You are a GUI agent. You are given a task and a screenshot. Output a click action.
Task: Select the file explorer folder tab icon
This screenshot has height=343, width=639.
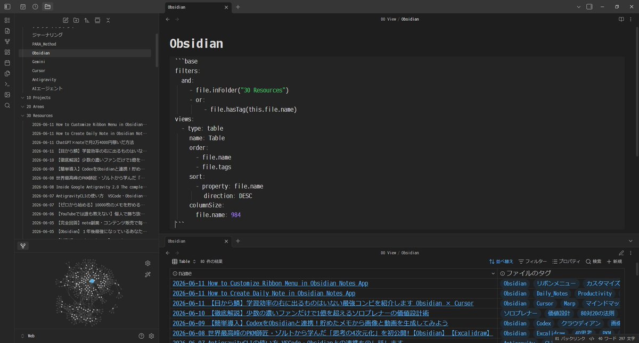pyautogui.click(x=47, y=7)
